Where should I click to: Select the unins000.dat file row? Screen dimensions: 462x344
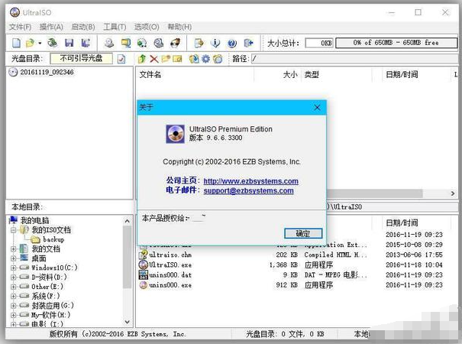click(x=290, y=274)
